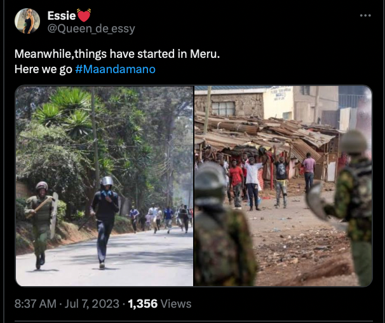
Task: Click the 'Here we go' text
Action: tap(43, 69)
